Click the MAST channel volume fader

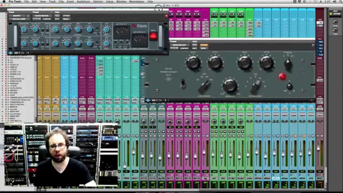click(319, 148)
